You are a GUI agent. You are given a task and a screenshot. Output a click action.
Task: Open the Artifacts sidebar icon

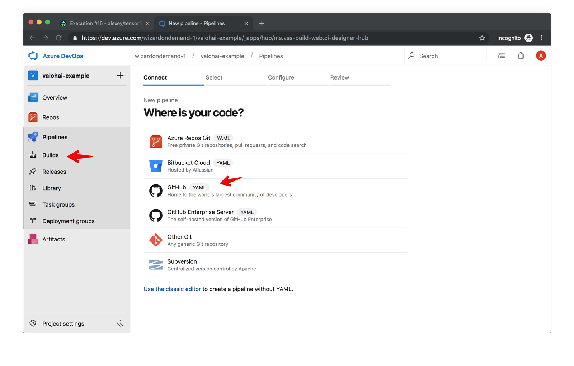(x=33, y=239)
